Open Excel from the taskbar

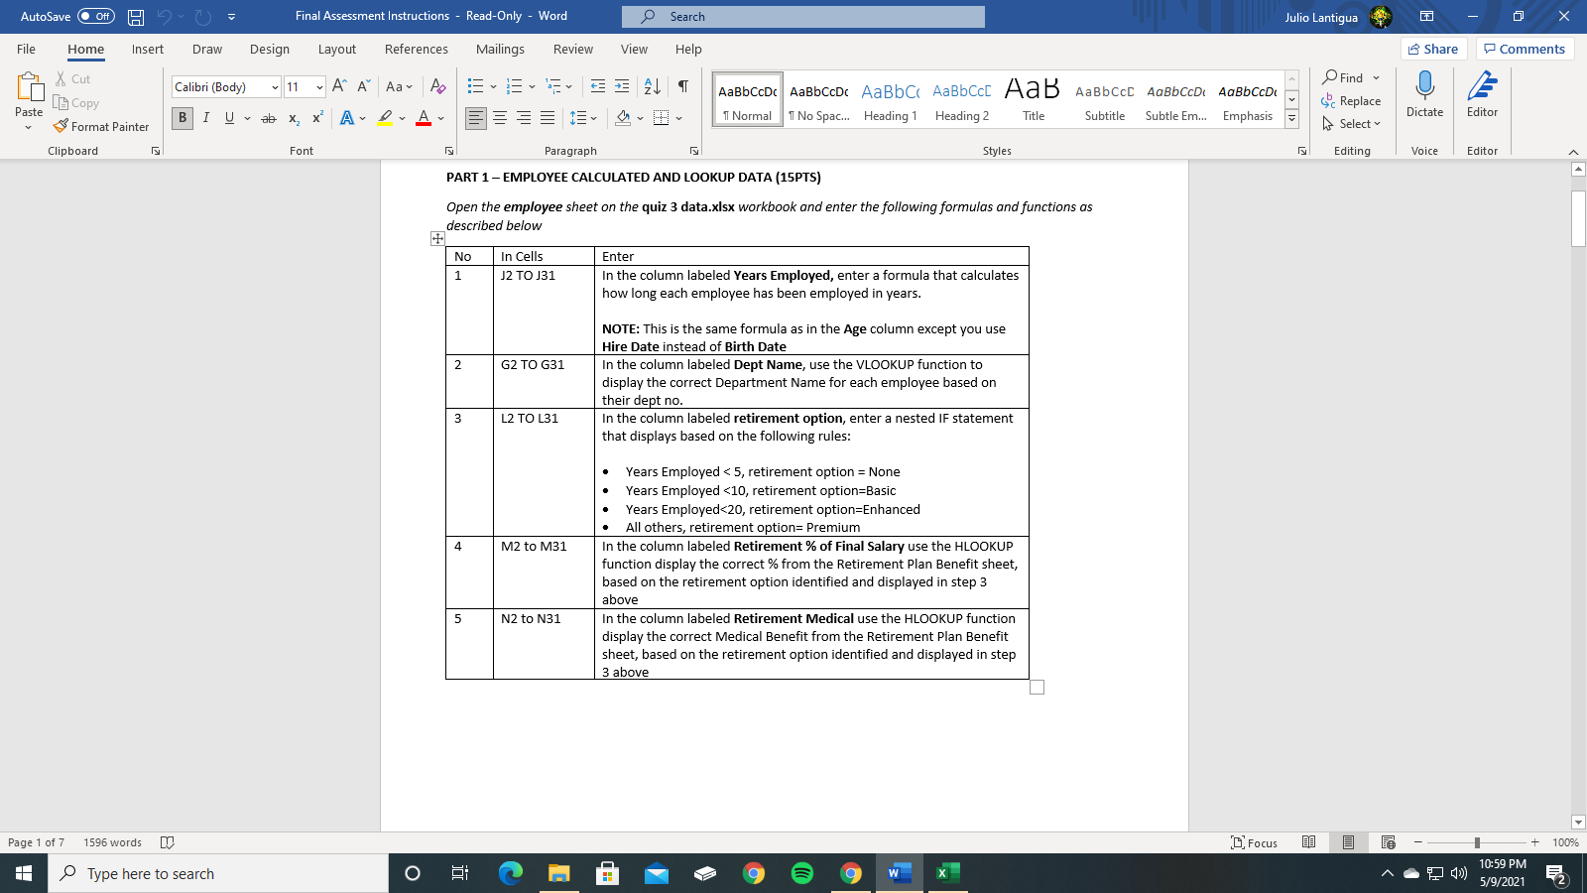pyautogui.click(x=947, y=873)
